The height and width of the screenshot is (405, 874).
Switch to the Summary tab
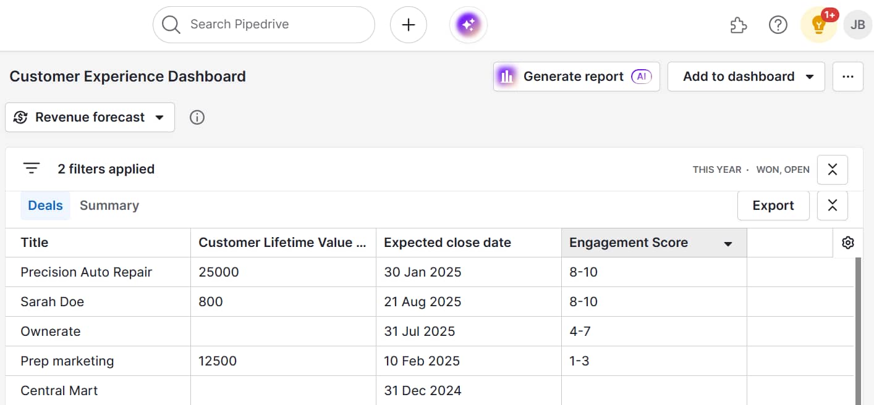[x=109, y=206]
